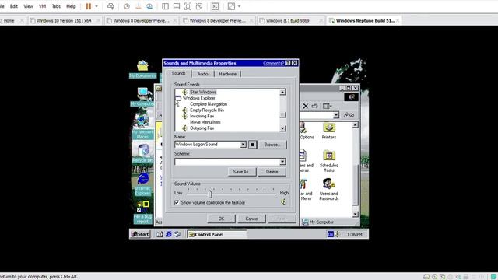Screen dimensions: 498x280
Task: Open the Recycle Bin desktop icon
Action: [142, 153]
